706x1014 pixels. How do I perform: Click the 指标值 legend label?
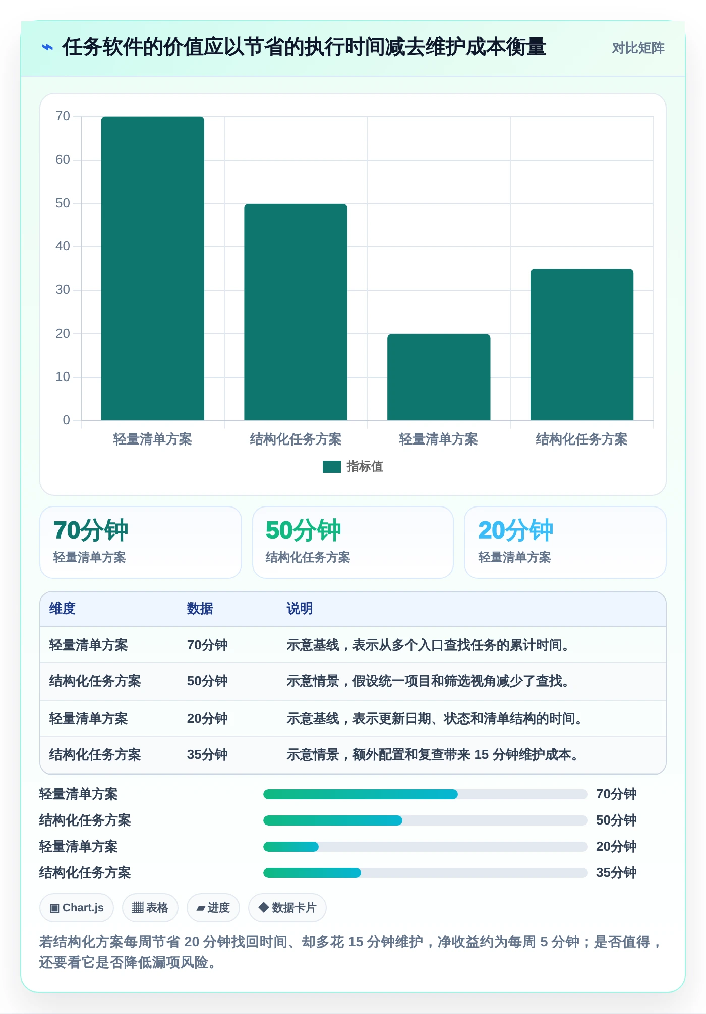tap(365, 467)
